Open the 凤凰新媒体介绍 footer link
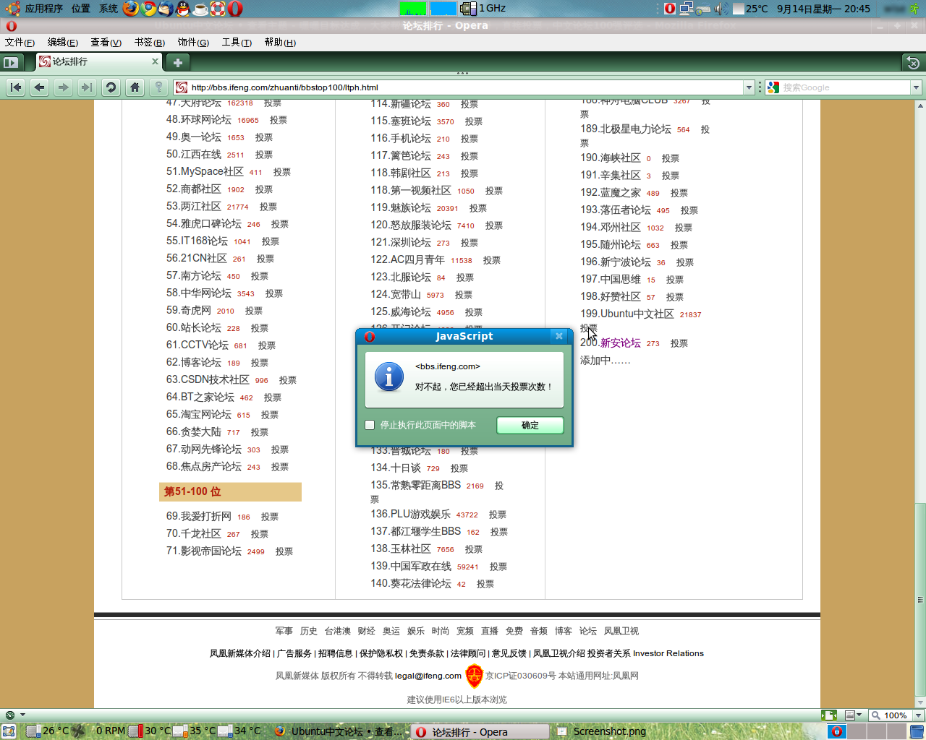Image resolution: width=926 pixels, height=740 pixels. coord(240,653)
